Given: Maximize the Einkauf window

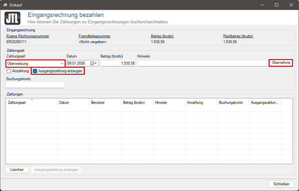Looking at the screenshot, I should (277, 5).
